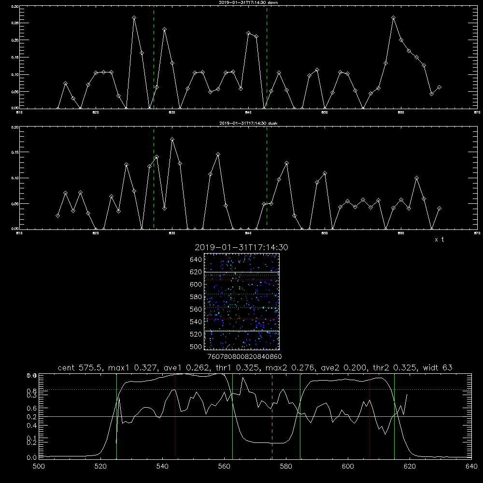Select the solid green line at 525 in bottom plot

click(116, 416)
